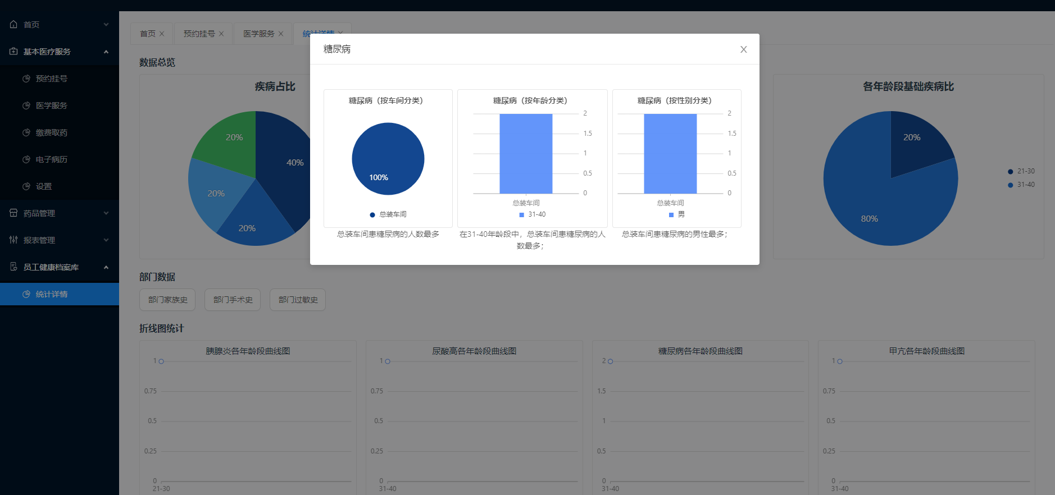Switch to the 医学服务 page tab

point(259,34)
